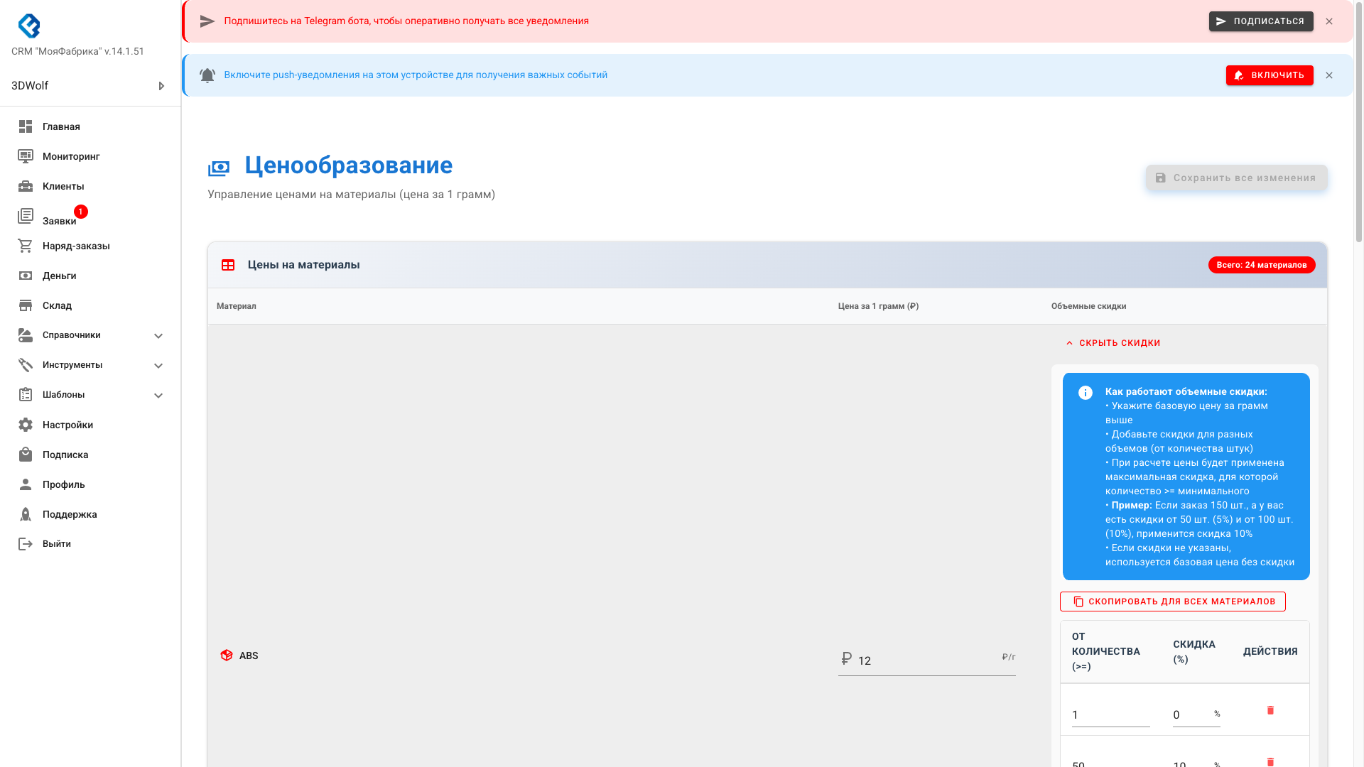Go to the Склад section

(57, 305)
